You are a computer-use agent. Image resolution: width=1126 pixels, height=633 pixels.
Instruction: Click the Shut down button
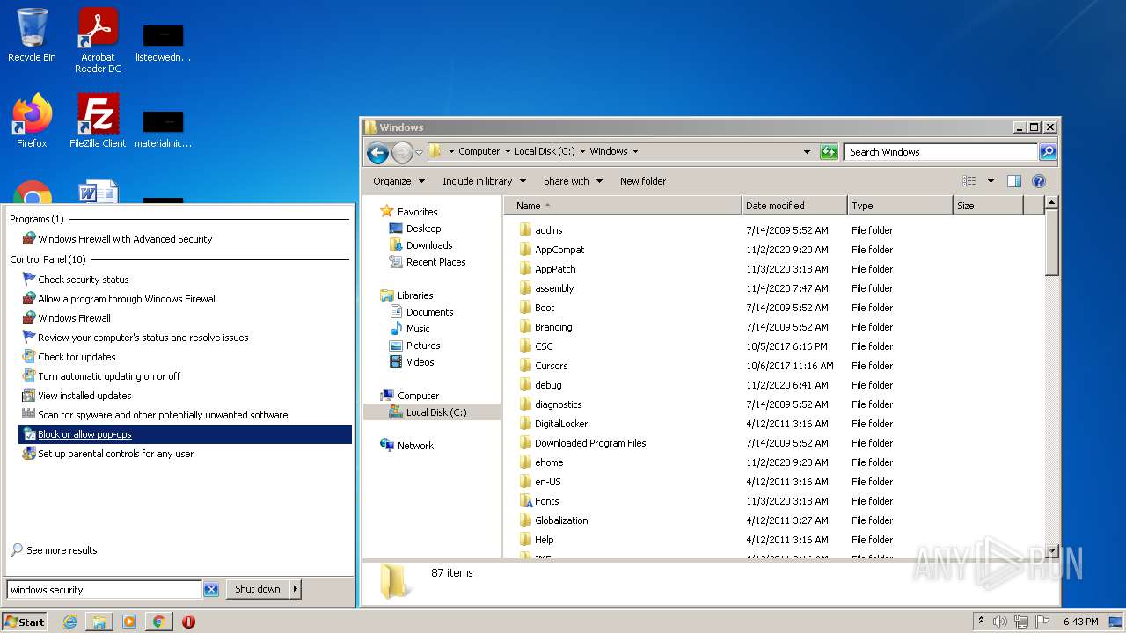click(258, 590)
